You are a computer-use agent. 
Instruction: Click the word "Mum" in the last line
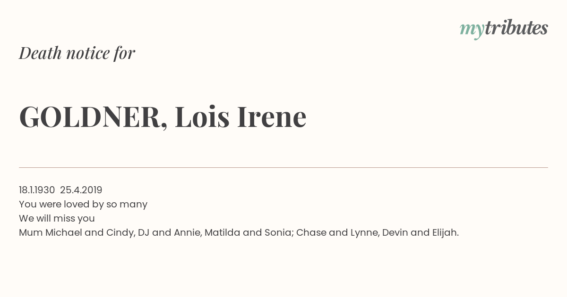(31, 232)
